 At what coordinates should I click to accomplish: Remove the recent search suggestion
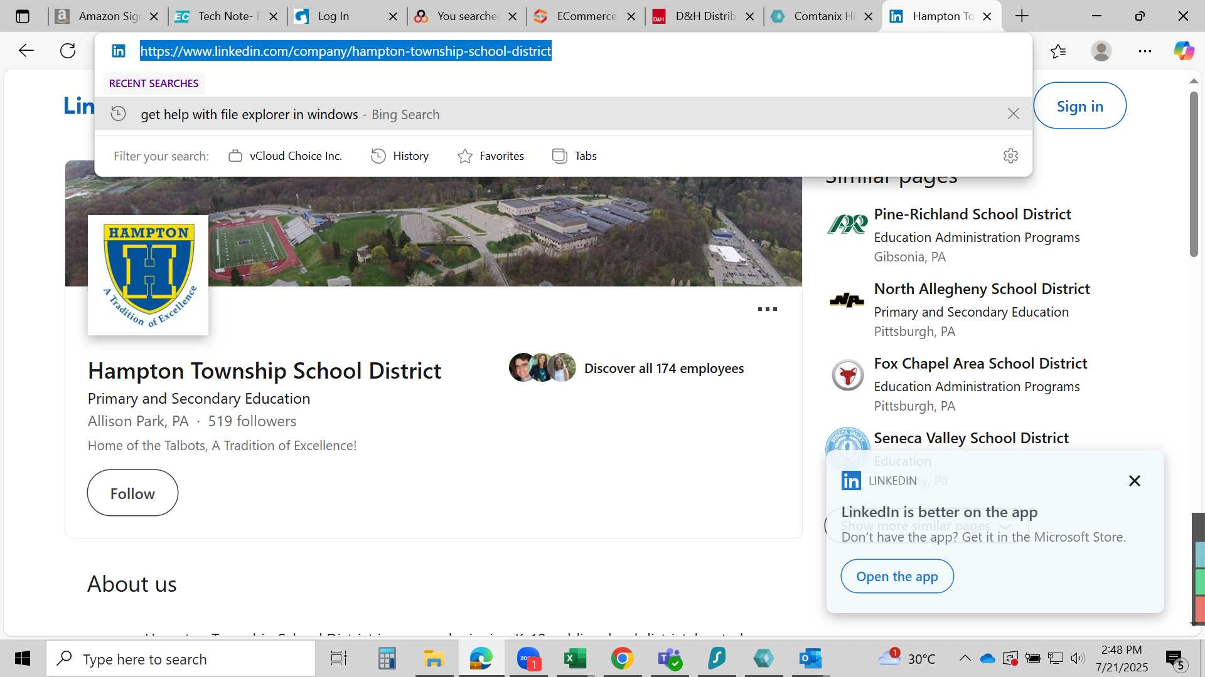(1013, 113)
